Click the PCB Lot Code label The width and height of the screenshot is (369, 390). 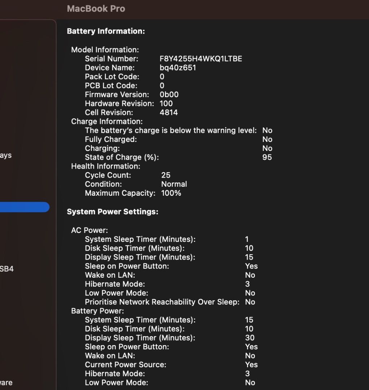111,86
